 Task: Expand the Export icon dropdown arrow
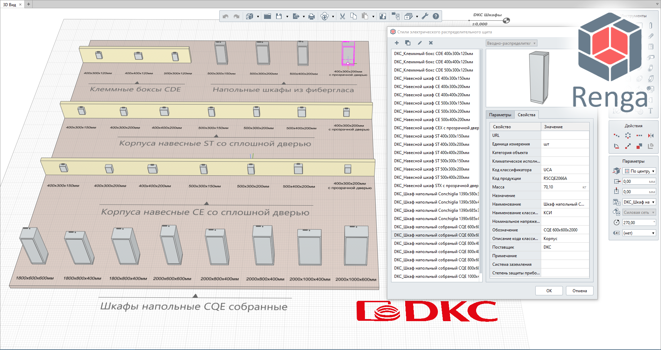[304, 17]
